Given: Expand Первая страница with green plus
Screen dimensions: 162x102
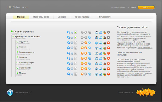Looking at the screenshot, I should [x=12, y=31].
